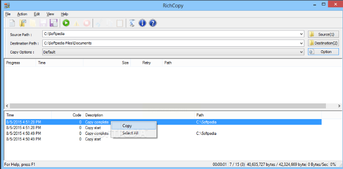
Task: Click the New document toolbar icon
Action: [12, 23]
